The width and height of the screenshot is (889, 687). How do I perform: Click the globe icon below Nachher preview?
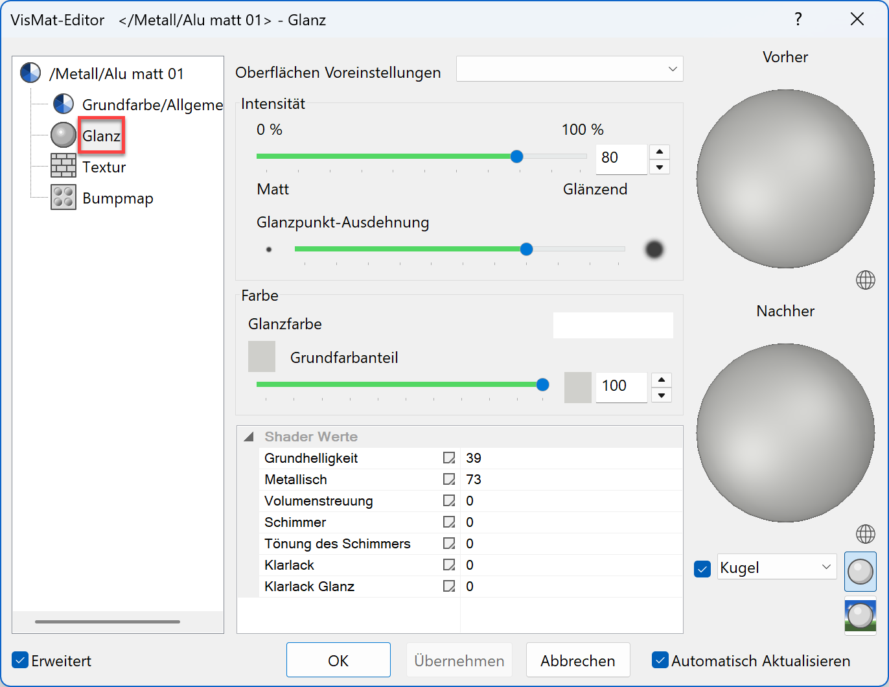(x=865, y=534)
